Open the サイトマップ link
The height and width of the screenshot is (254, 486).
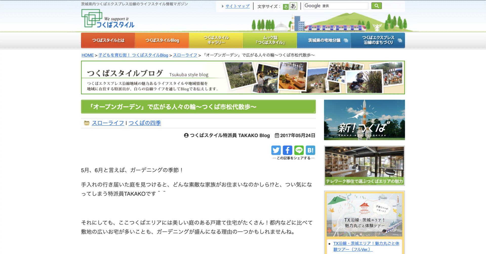click(237, 6)
